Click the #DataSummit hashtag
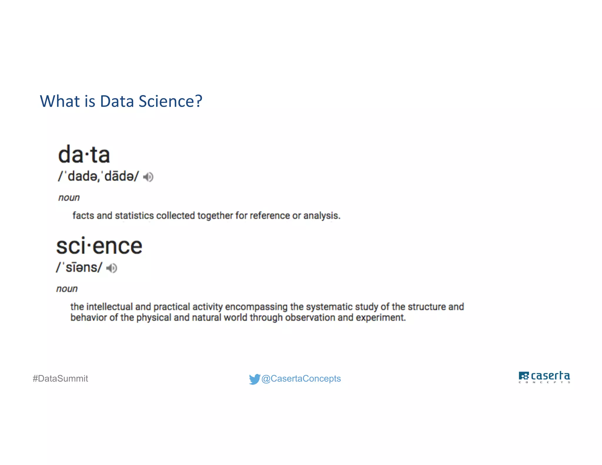 tap(60, 379)
